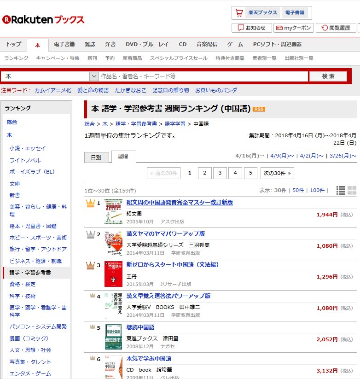Open 資格・検定 sidebar category
The width and height of the screenshot is (360, 379).
(x=23, y=284)
